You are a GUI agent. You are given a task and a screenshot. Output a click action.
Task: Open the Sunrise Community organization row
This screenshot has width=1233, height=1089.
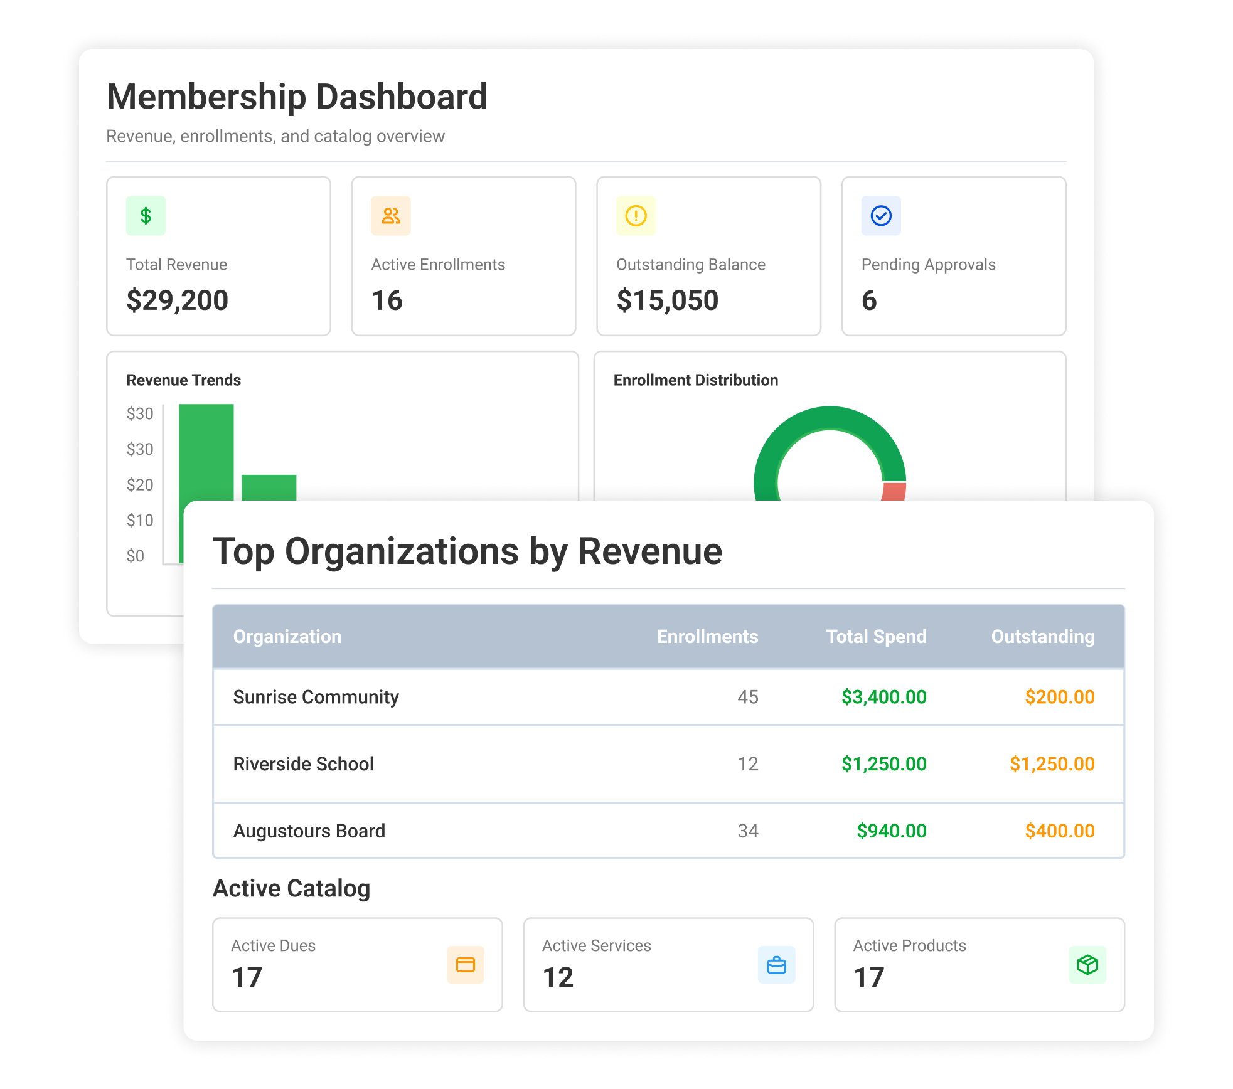316,696
